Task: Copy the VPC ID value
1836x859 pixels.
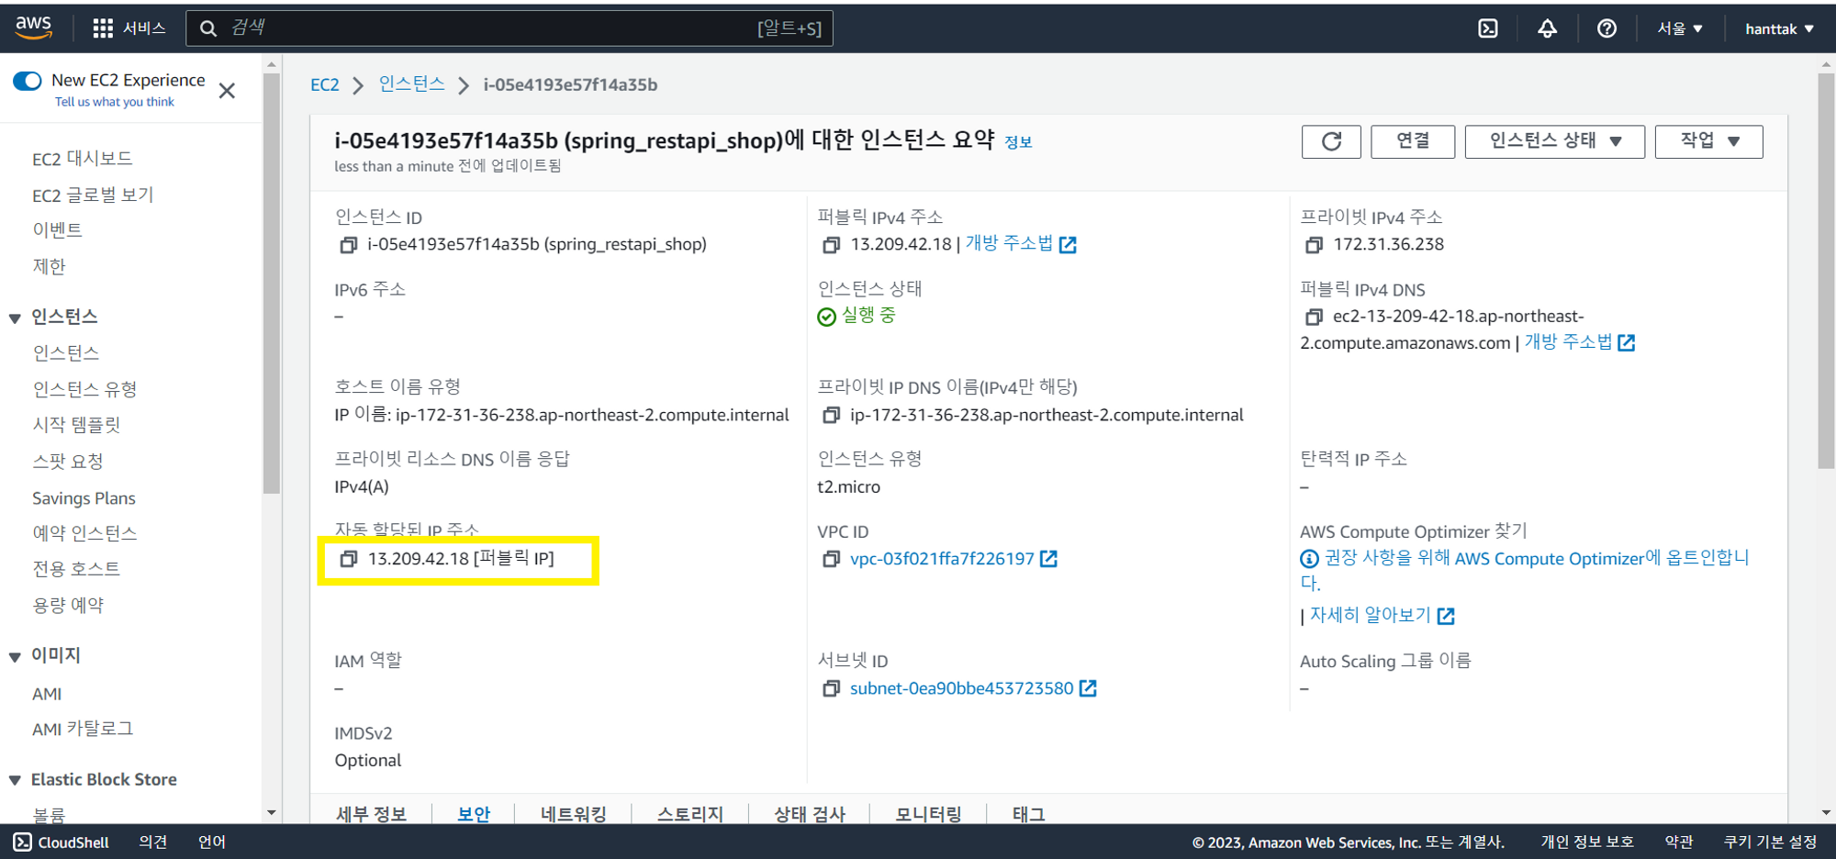Action: [x=831, y=559]
